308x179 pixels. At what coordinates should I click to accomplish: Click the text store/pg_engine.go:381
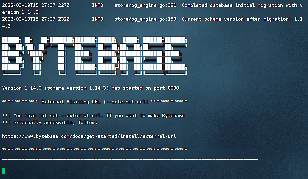[145, 5]
